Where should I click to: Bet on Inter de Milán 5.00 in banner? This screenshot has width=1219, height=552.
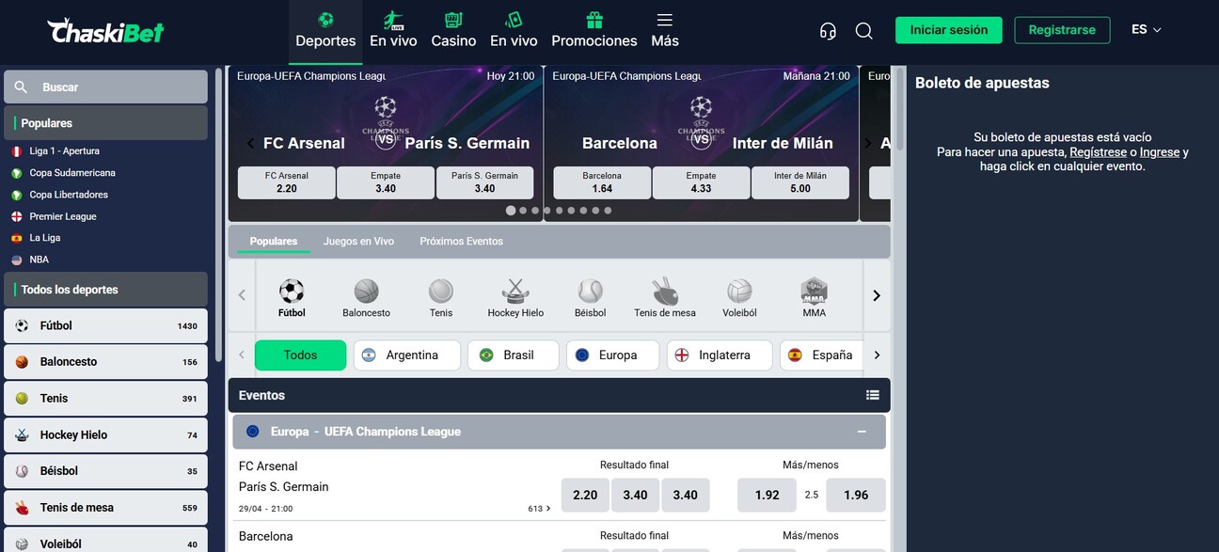click(800, 182)
